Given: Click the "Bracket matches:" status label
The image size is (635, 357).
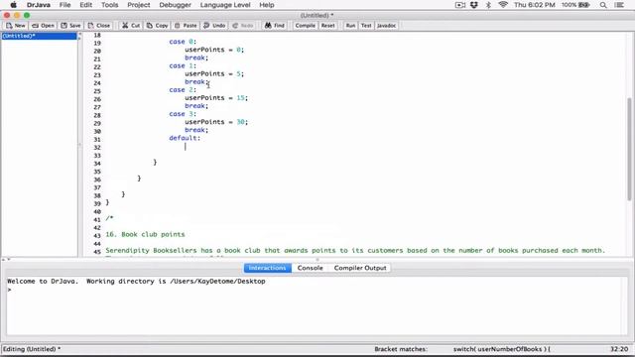Looking at the screenshot, I should coord(401,349).
